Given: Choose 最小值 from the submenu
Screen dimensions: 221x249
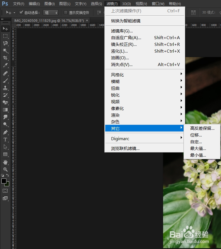Looking at the screenshot, I should 202,155.
